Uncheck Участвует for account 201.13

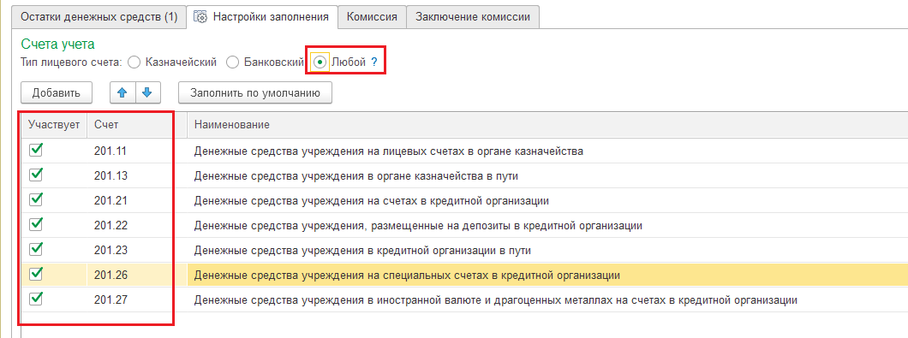pos(36,175)
